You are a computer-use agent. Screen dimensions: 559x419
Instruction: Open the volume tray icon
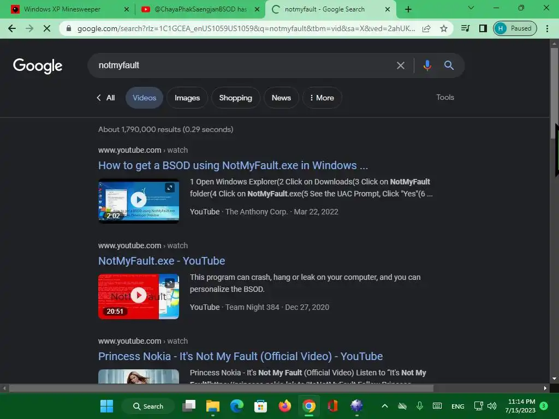coord(492,406)
